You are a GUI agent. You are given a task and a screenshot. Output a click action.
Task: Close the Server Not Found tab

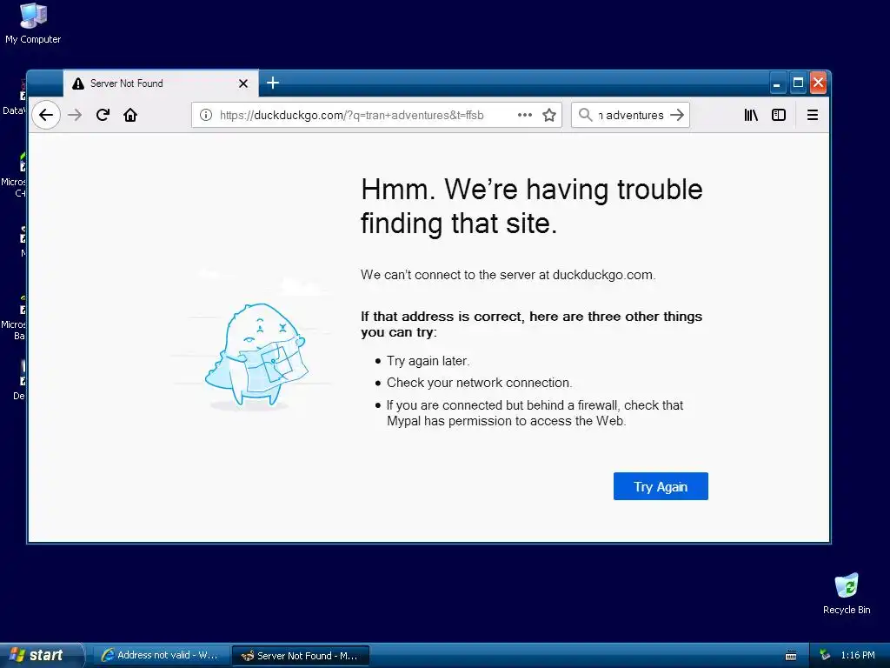click(243, 83)
